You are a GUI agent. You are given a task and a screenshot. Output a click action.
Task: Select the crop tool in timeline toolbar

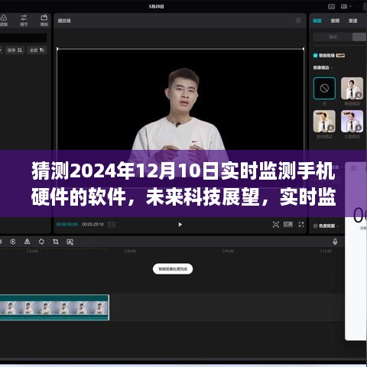56,242
